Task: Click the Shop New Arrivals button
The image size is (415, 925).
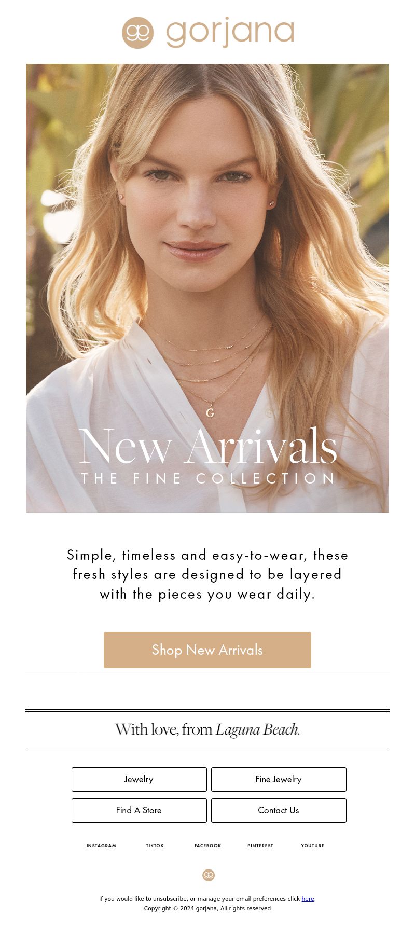Action: pyautogui.click(x=208, y=650)
